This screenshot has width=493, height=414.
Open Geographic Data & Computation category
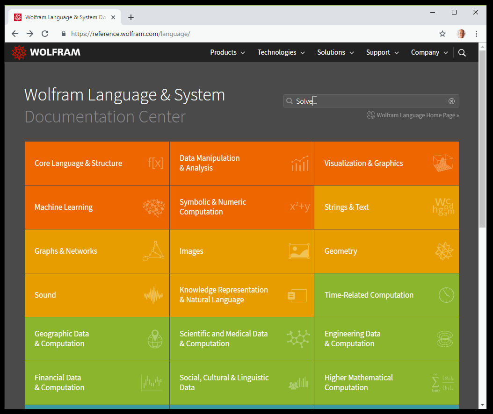pyautogui.click(x=97, y=339)
